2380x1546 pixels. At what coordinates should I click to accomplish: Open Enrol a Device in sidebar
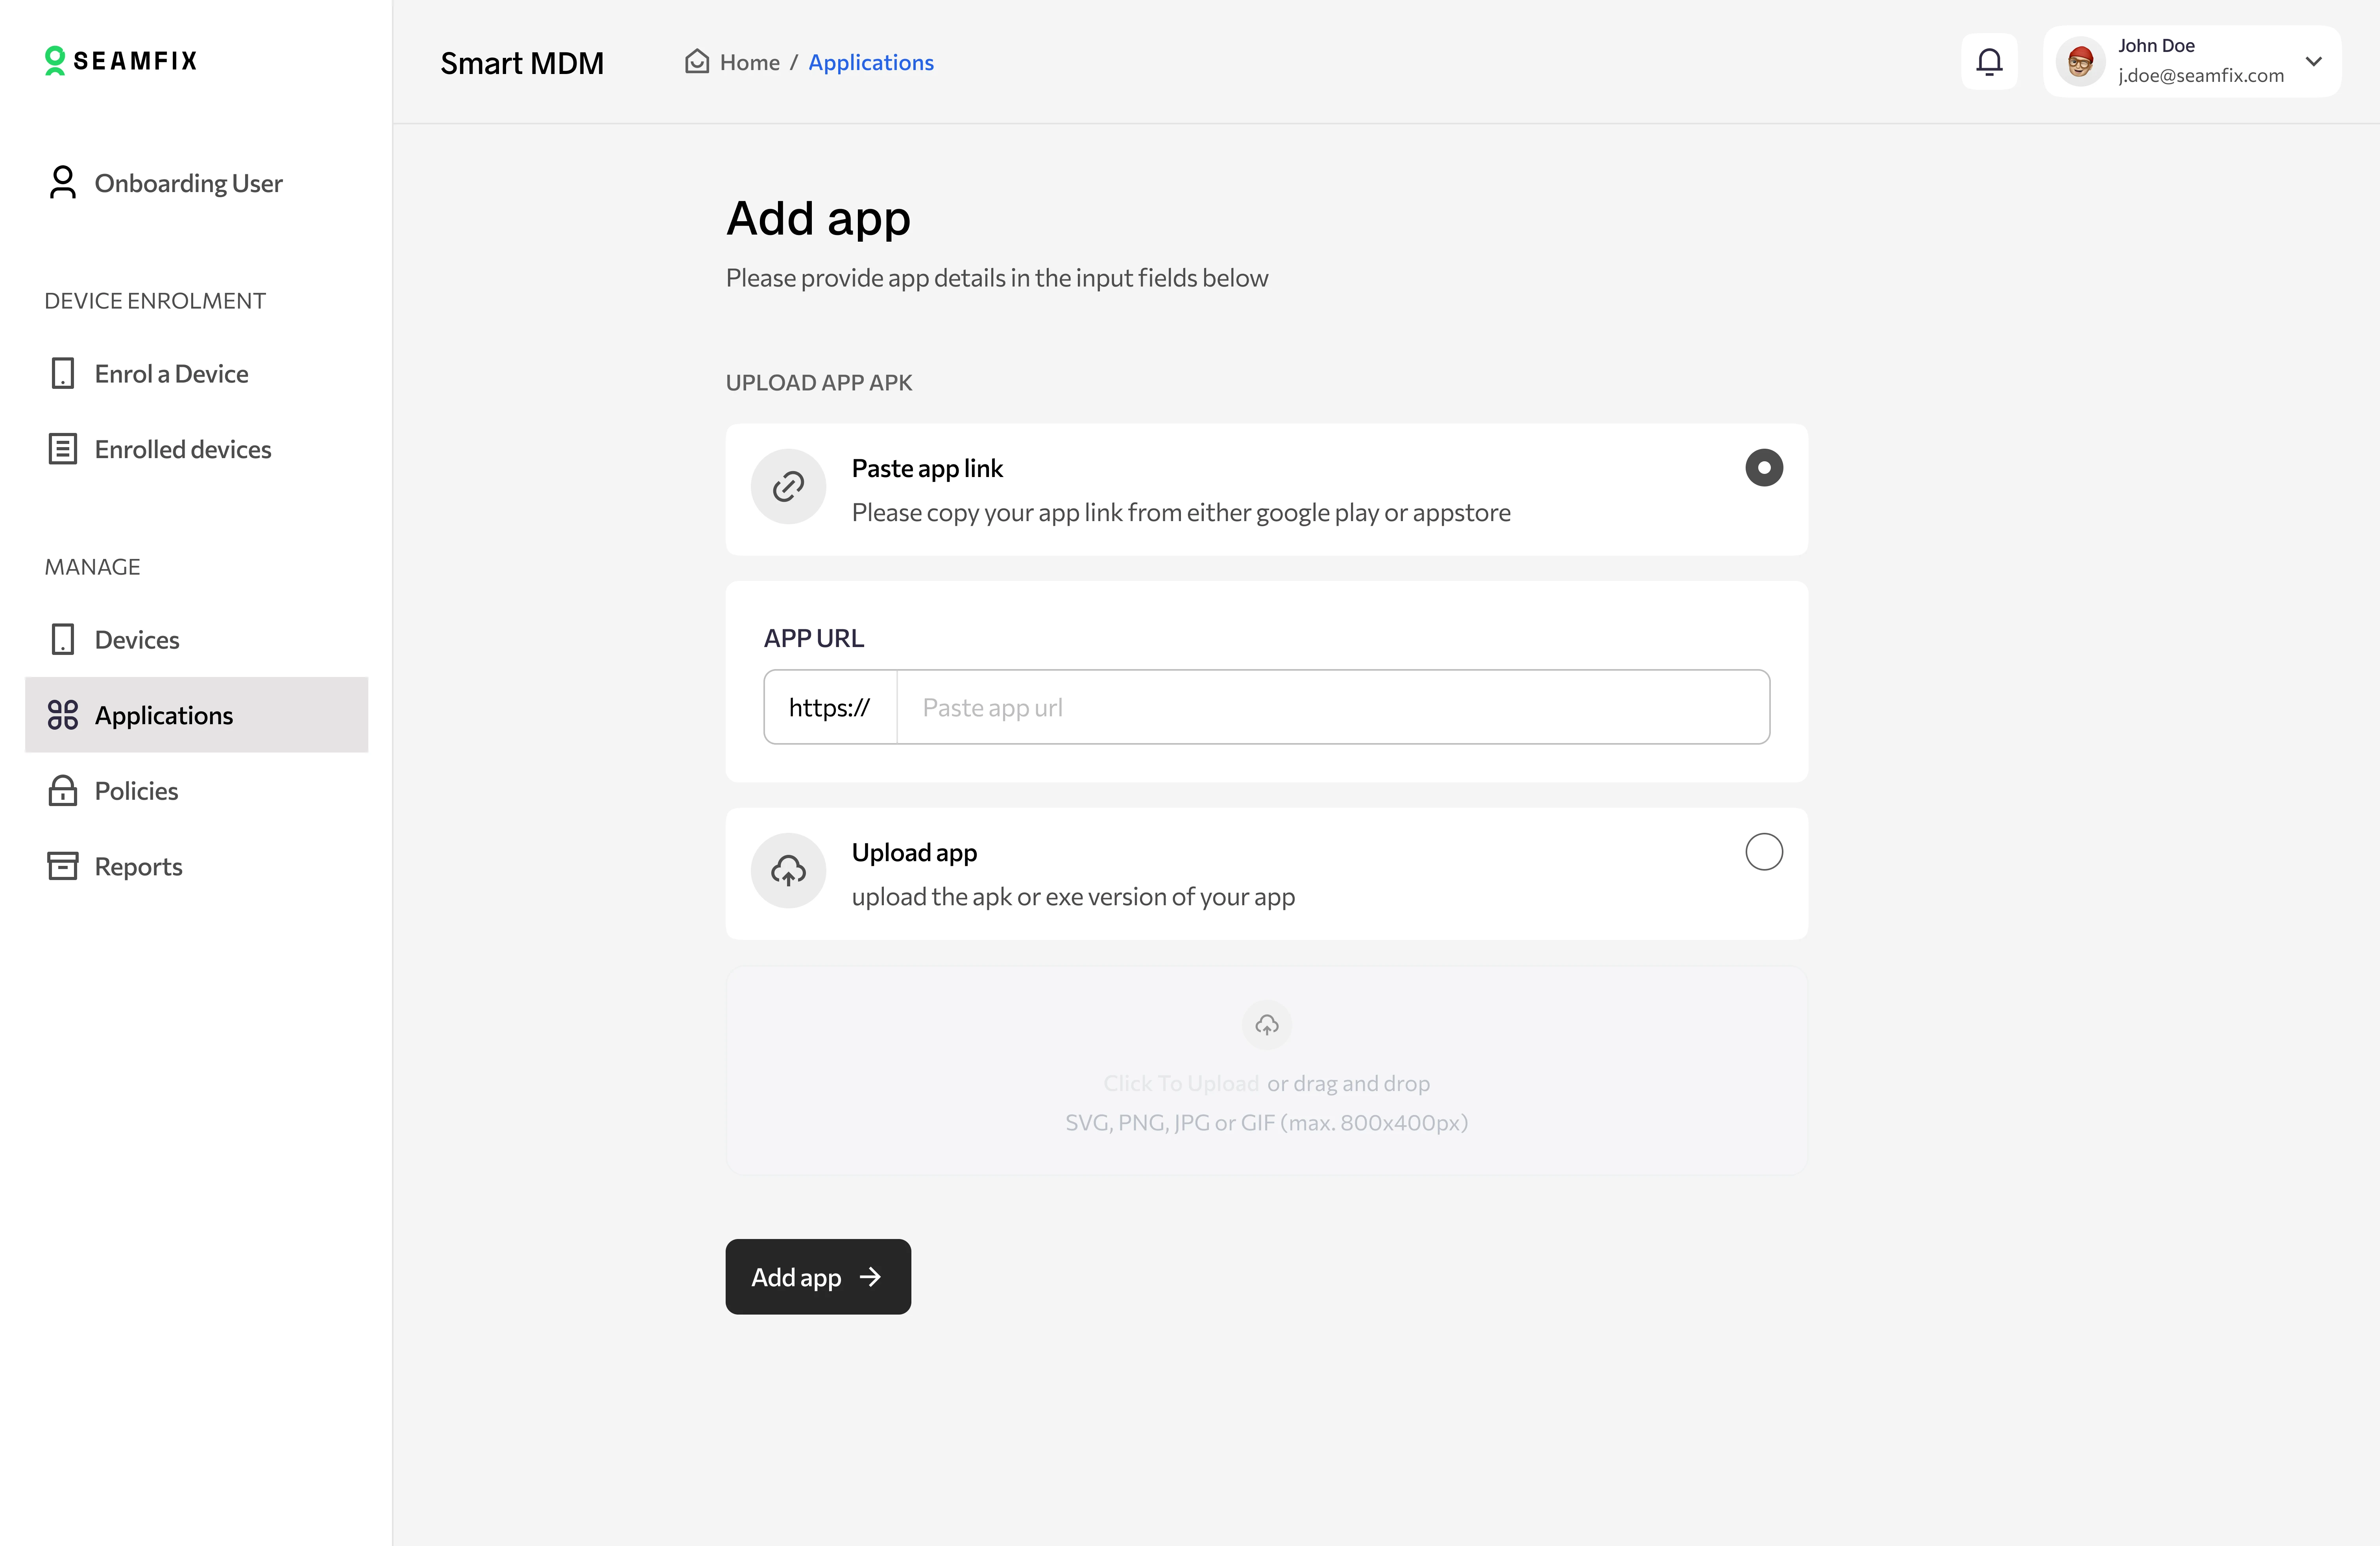[171, 374]
